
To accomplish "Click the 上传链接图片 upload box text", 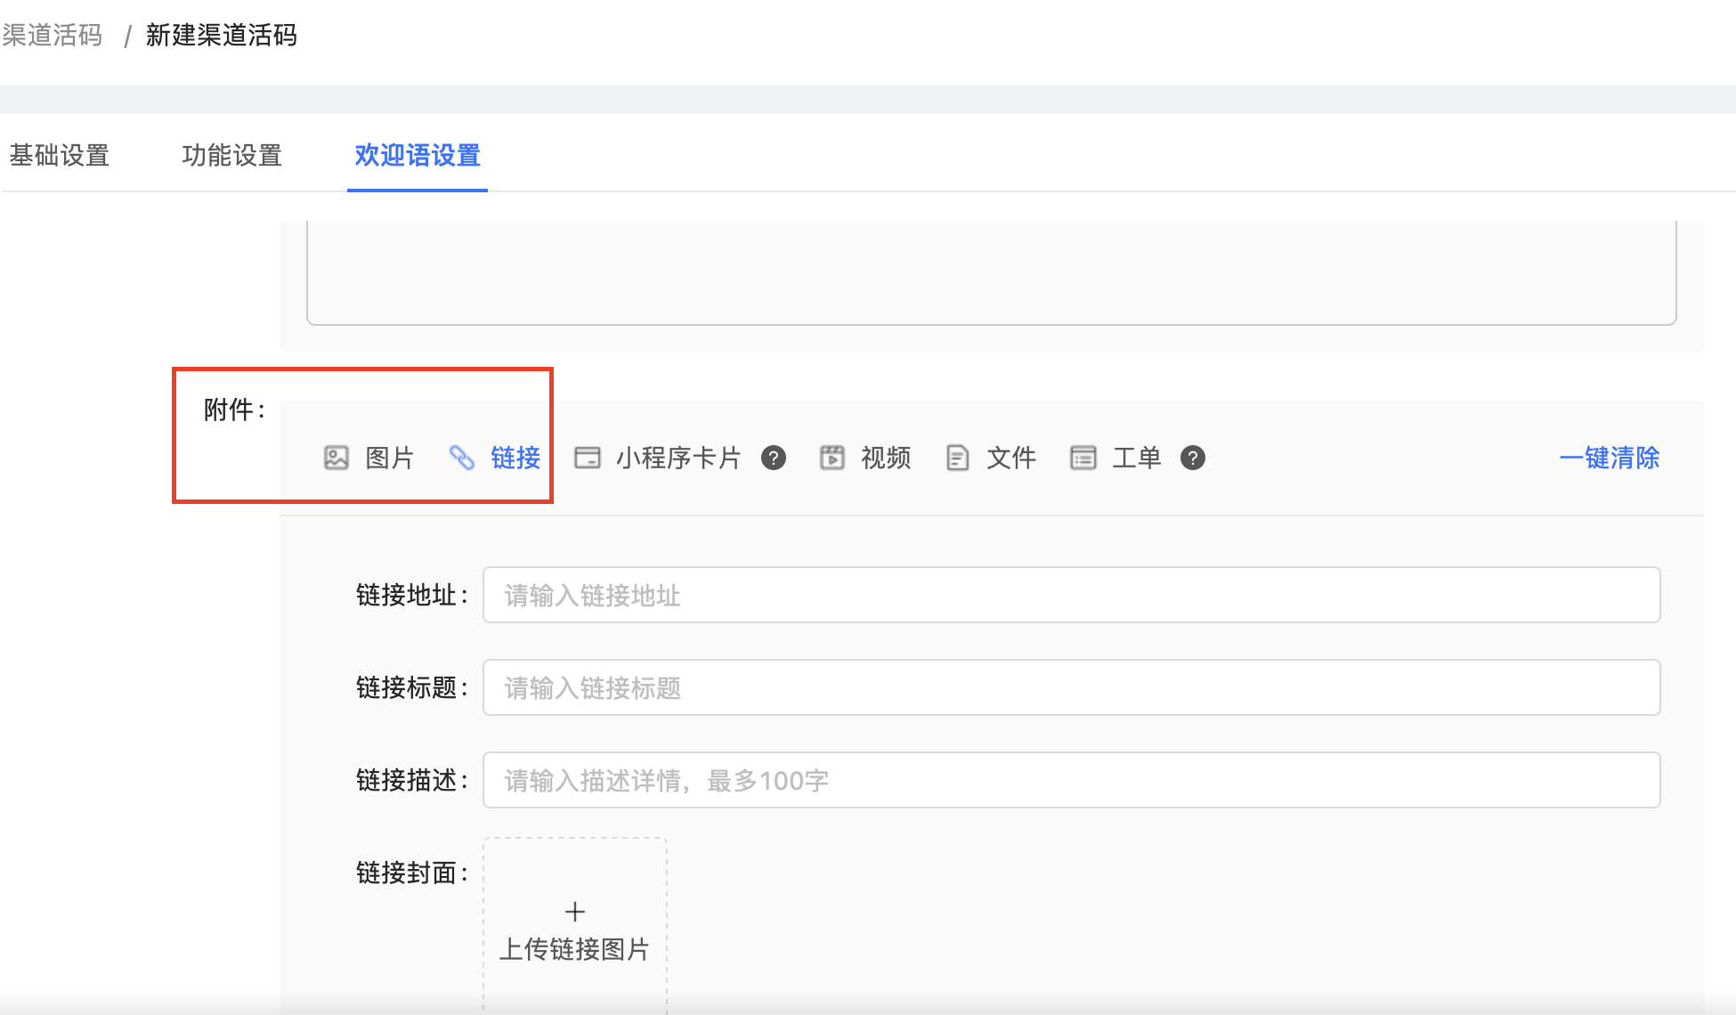I will coord(574,949).
